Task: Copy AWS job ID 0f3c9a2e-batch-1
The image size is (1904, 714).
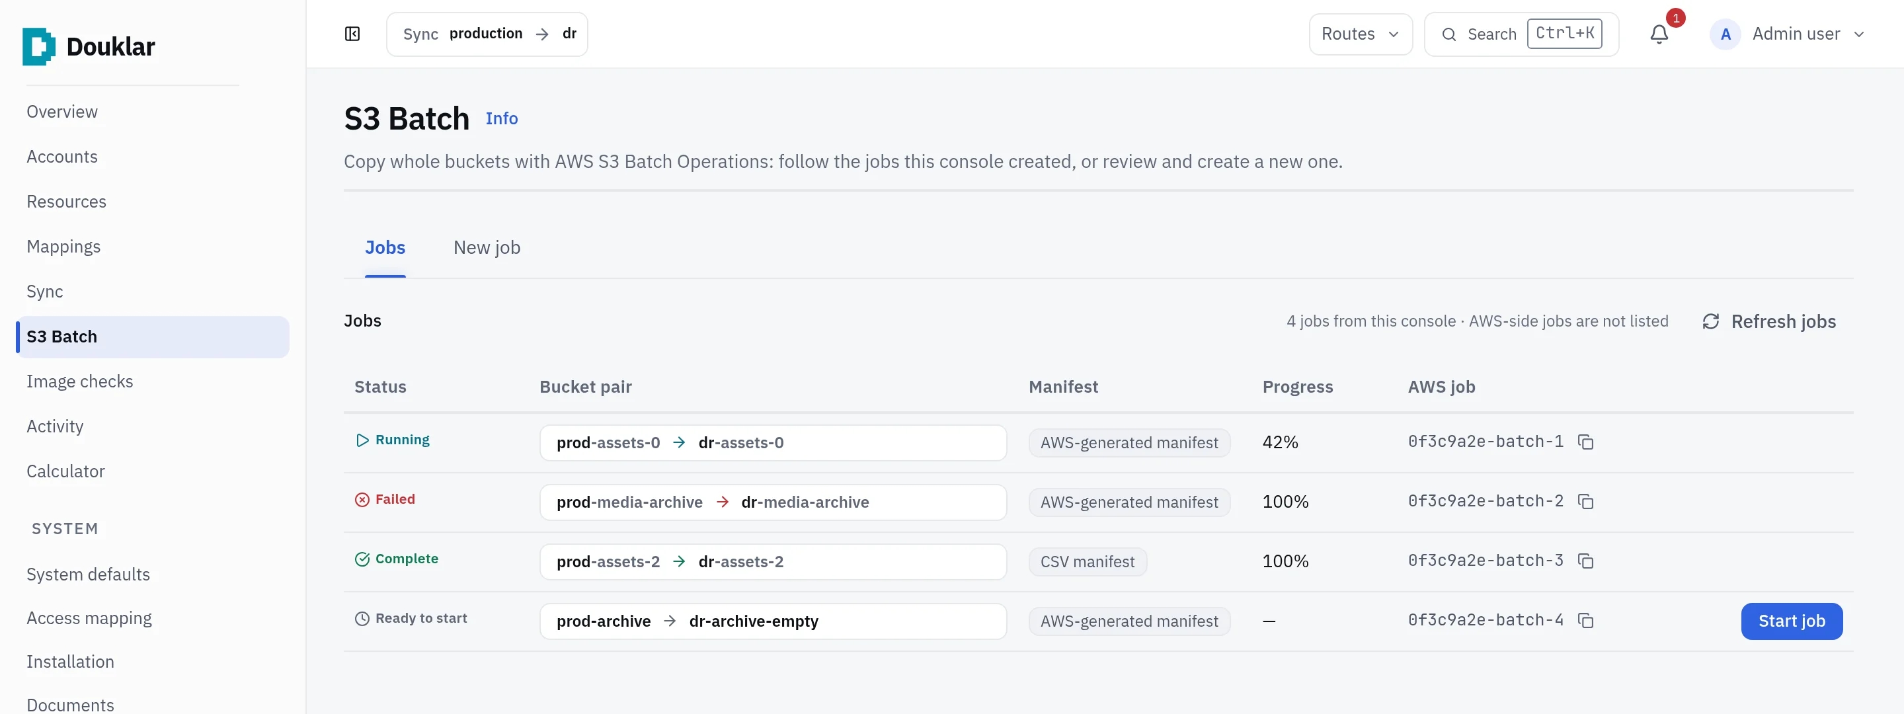Action: [1585, 442]
